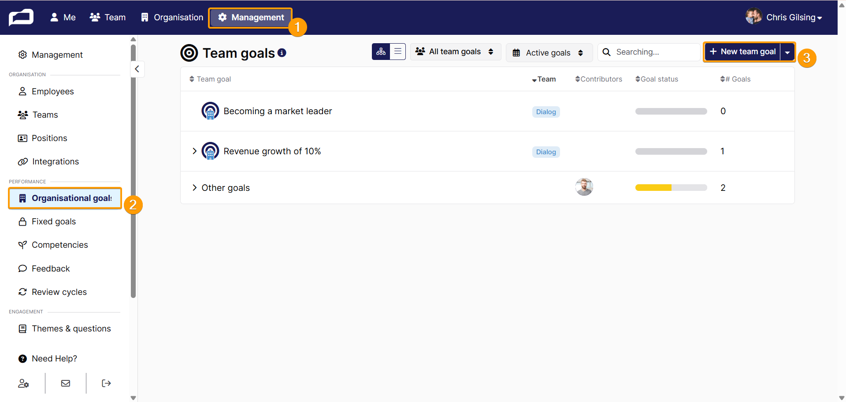Screen dimensions: 846x402
Task: Click the Dialog tag on Becoming a market leader
Action: tap(546, 112)
